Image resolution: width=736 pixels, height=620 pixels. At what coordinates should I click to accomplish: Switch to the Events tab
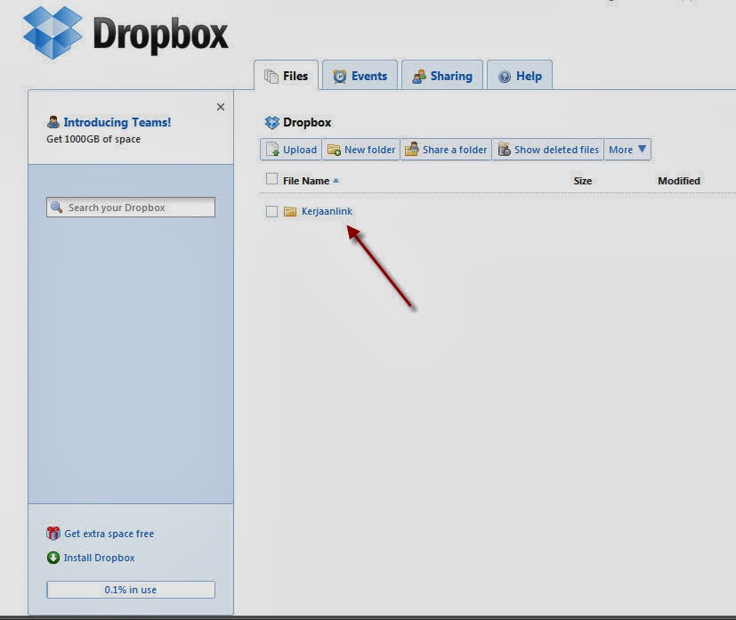click(x=360, y=76)
